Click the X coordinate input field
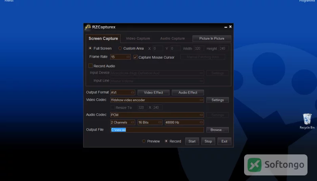The height and width of the screenshot is (181, 317). 158,48
